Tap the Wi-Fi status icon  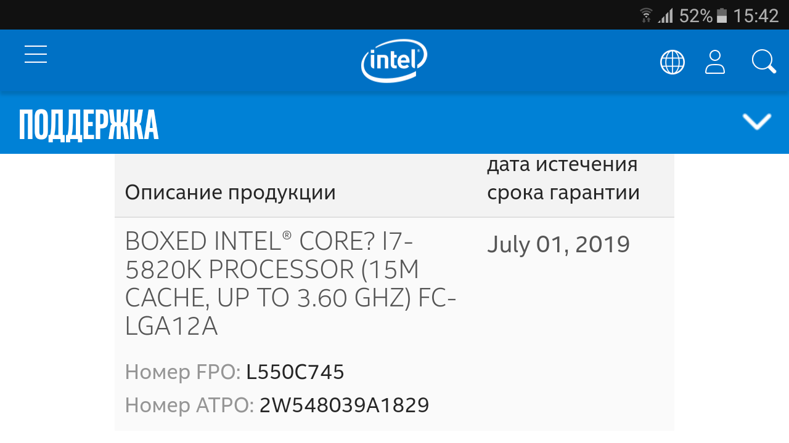coord(646,15)
